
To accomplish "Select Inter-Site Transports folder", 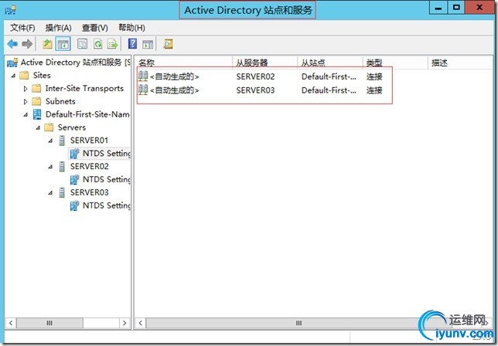I will coord(84,88).
